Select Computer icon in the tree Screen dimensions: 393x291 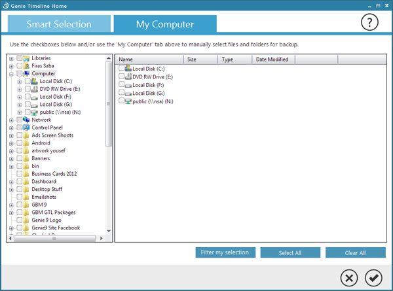26,73
